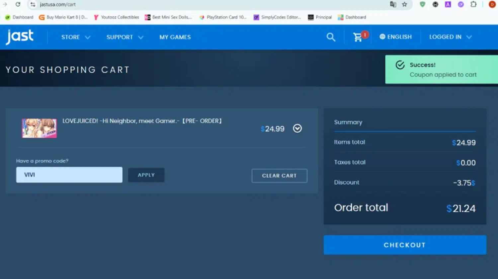The height and width of the screenshot is (279, 498).
Task: Reload the page with refresh icon
Action: point(18,4)
